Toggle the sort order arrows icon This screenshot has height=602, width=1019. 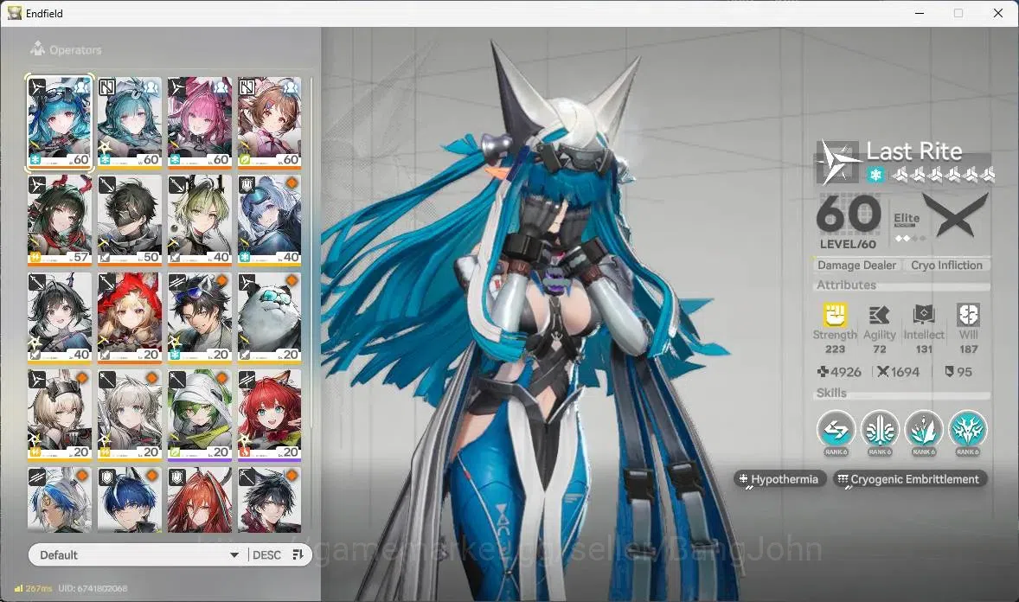298,554
